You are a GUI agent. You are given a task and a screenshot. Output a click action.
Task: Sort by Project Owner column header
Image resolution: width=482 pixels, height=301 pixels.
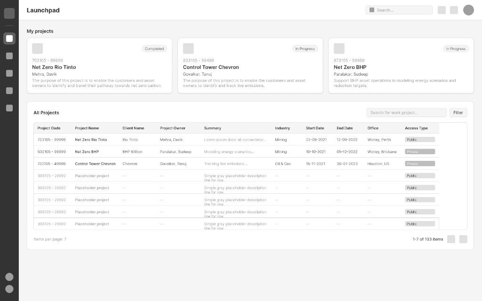tap(172, 128)
